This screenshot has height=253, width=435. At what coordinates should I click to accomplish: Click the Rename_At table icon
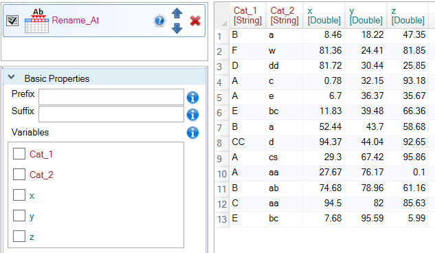(x=36, y=21)
